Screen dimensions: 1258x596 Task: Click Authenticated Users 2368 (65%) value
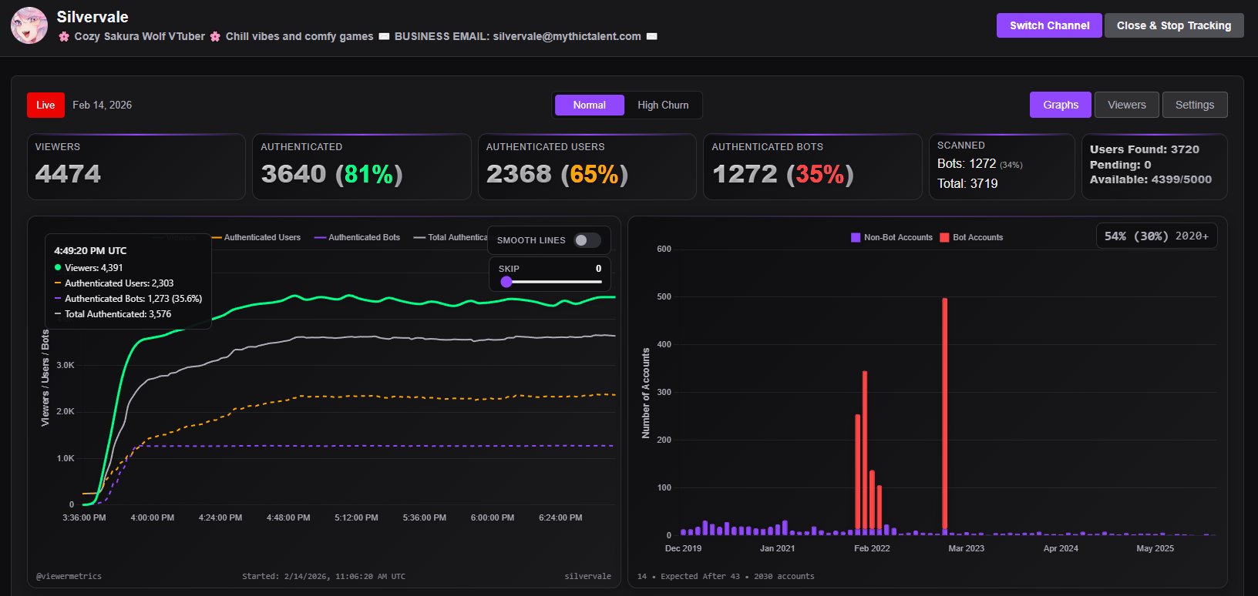tap(557, 174)
